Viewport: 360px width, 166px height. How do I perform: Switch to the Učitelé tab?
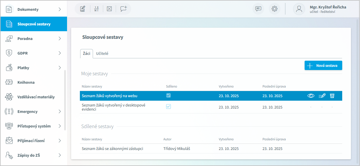(x=102, y=54)
